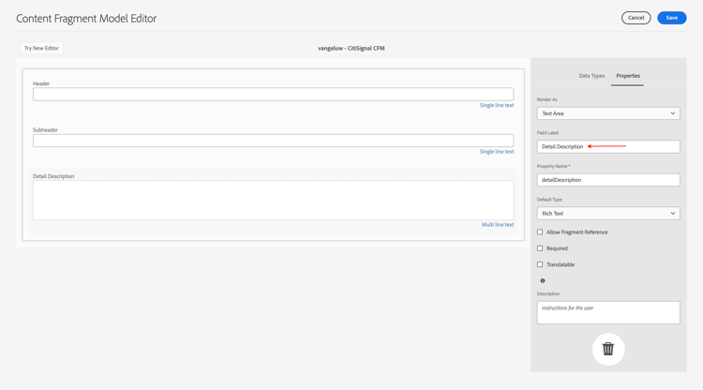
Task: Save the content fragment model
Action: 672,18
